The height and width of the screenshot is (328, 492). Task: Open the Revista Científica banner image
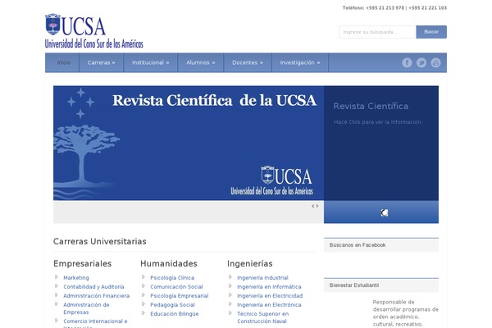(189, 143)
